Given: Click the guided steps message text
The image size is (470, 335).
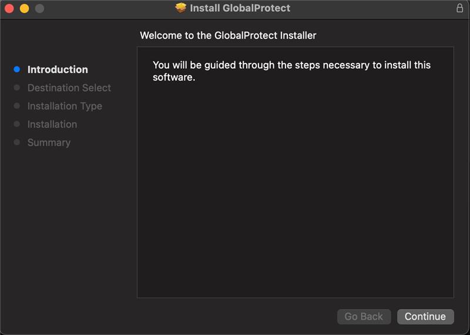Looking at the screenshot, I should [x=291, y=71].
